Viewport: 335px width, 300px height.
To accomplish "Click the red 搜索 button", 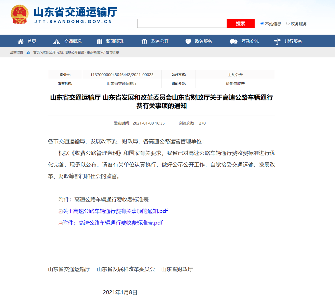I will 241,23.
